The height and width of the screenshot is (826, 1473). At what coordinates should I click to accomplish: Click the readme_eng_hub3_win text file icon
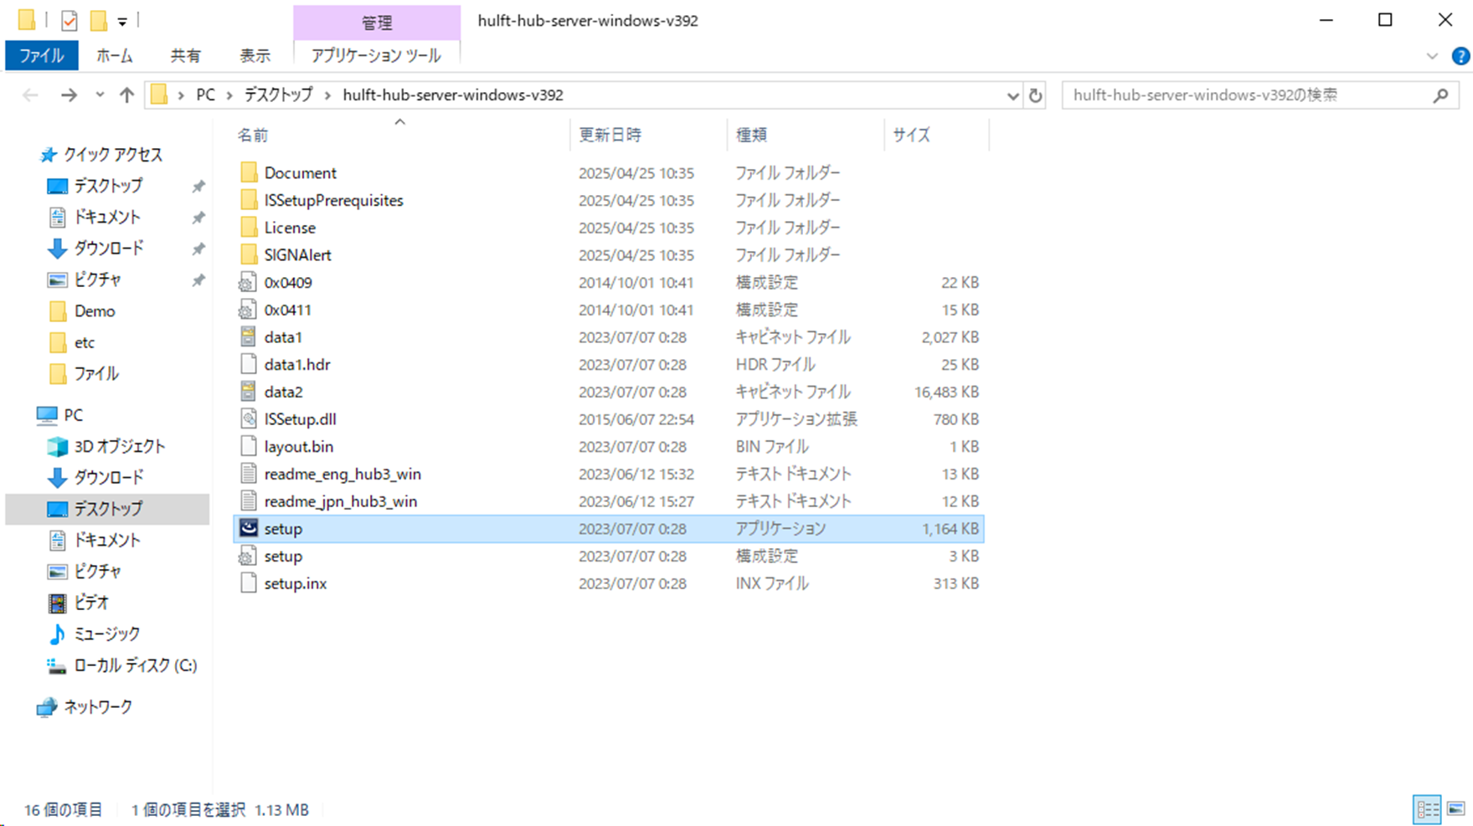(248, 474)
